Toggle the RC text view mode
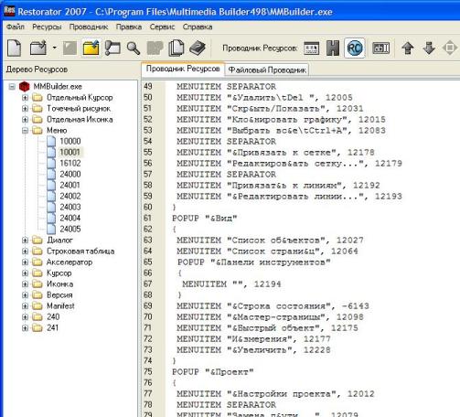This screenshot has width=460, height=417. [x=355, y=48]
